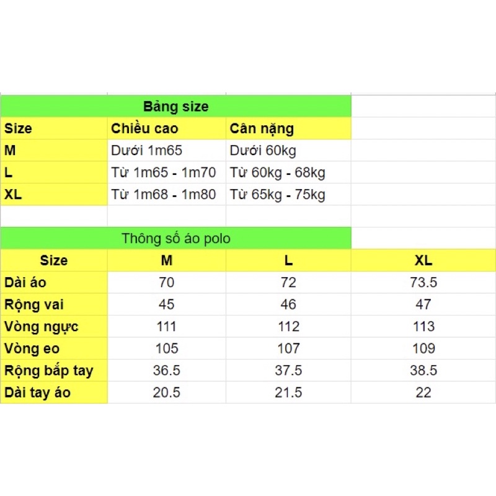496x496 pixels.
Task: Click the "Dưới 1m65" height cell
Action: coord(147,151)
